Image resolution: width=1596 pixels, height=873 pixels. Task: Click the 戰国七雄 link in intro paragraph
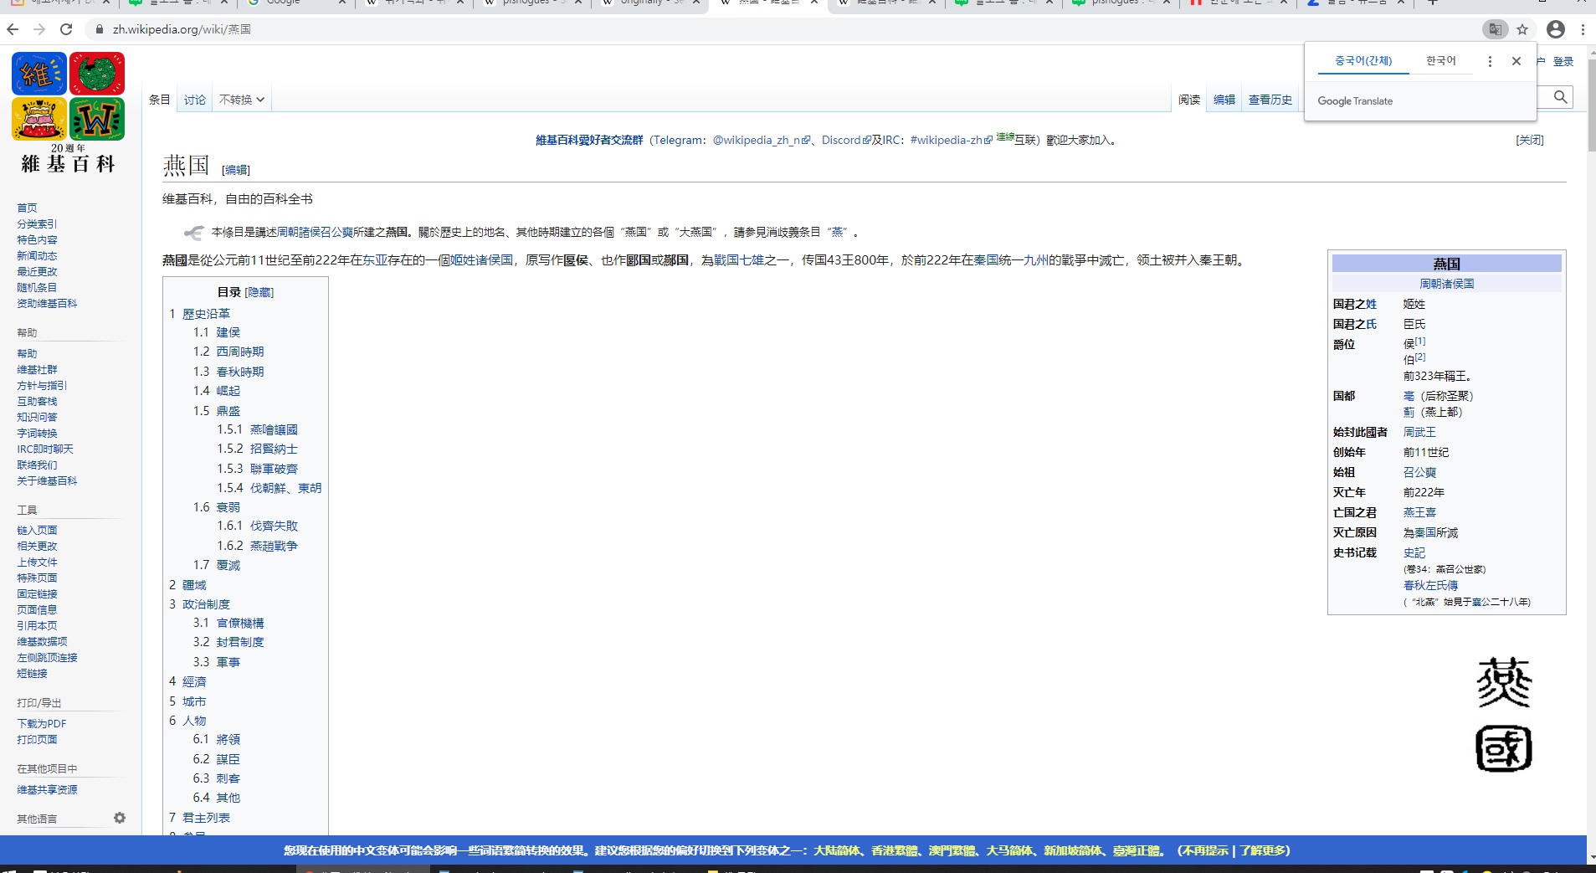tap(739, 260)
